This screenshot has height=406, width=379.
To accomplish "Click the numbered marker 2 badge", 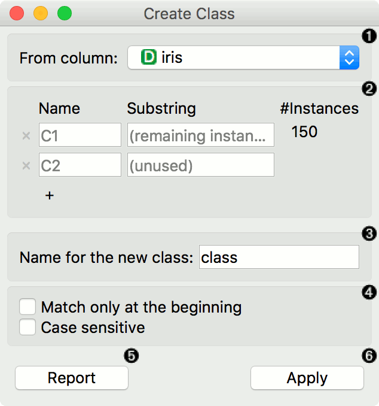I will point(369,89).
